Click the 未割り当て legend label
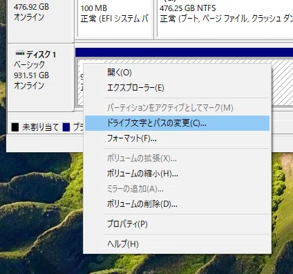 point(41,127)
